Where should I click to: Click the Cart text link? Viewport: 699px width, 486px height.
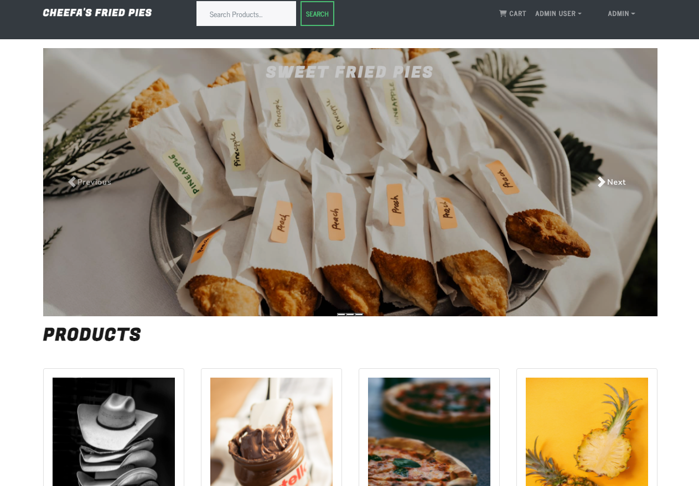click(517, 13)
